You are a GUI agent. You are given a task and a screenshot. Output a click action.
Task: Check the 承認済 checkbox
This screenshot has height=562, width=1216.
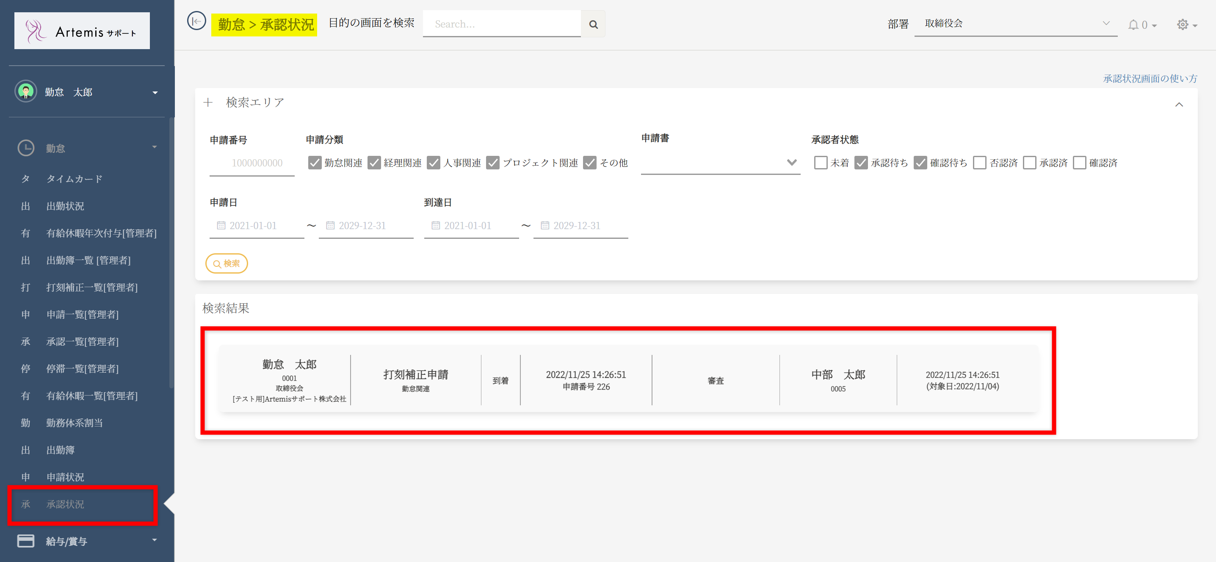[x=1029, y=163]
